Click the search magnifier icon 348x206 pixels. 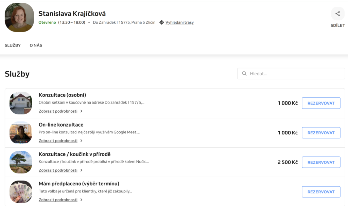click(x=244, y=74)
